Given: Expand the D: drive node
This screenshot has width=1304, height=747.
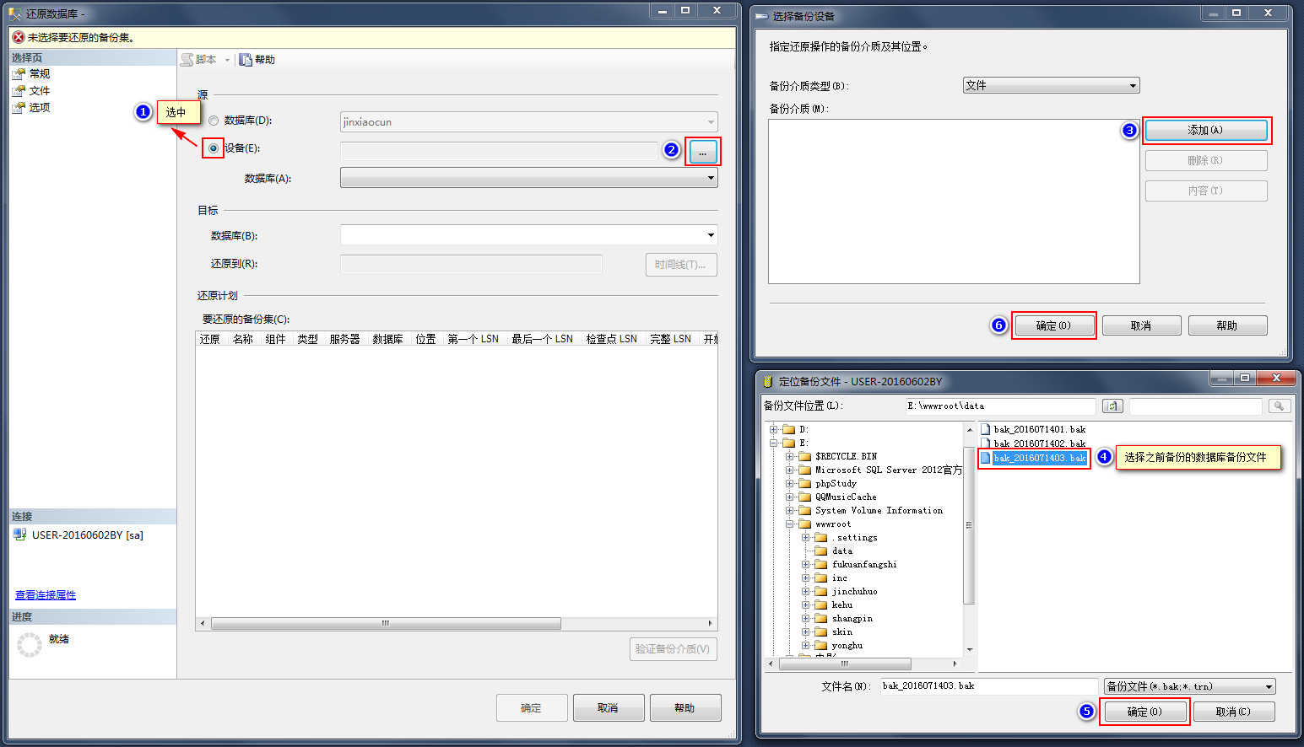Looking at the screenshot, I should tap(773, 429).
